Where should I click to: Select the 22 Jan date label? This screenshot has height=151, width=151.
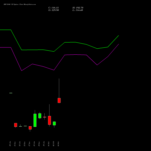(20, 144)
